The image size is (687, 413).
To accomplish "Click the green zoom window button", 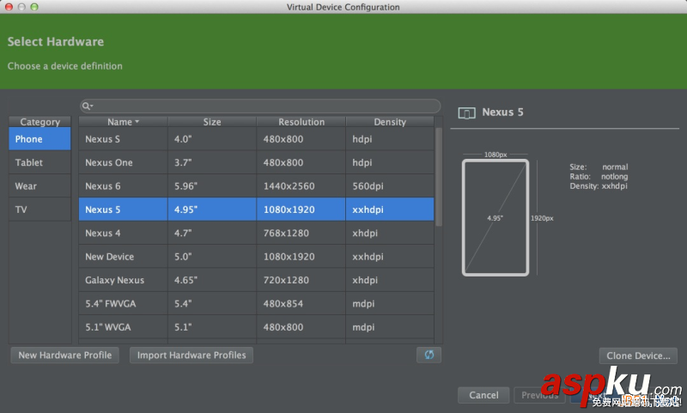I will click(x=34, y=7).
